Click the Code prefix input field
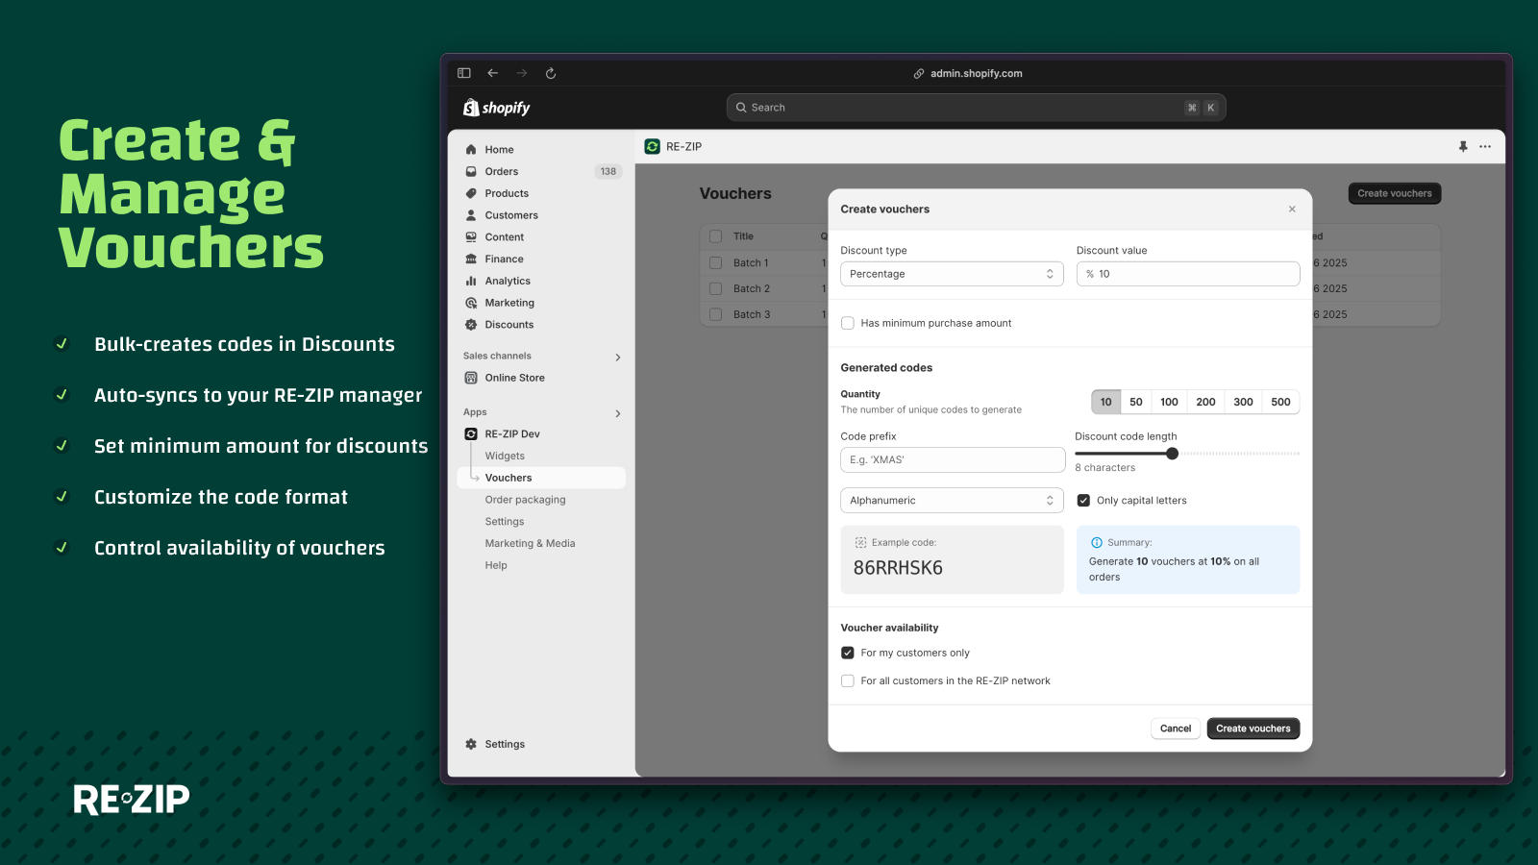Image resolution: width=1538 pixels, height=865 pixels. [x=953, y=459]
